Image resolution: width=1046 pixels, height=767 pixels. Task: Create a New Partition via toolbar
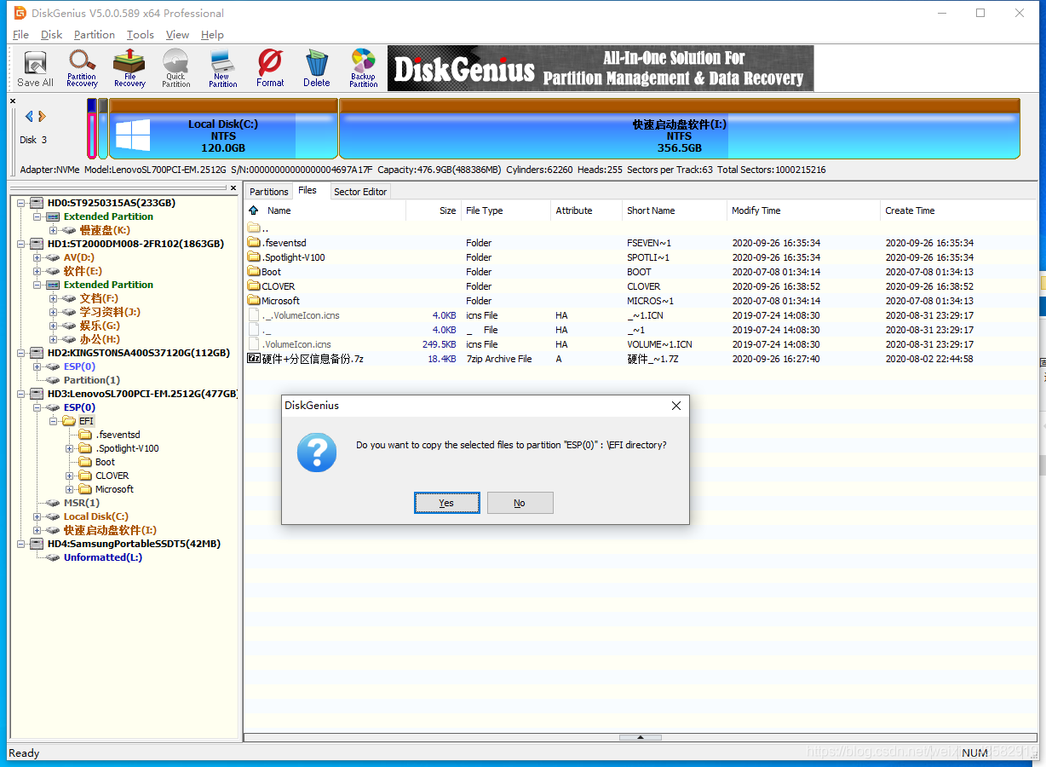click(222, 68)
